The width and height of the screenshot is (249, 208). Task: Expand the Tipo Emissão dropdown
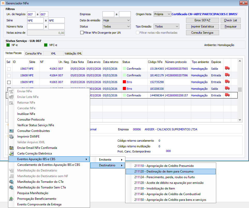tap(166, 26)
